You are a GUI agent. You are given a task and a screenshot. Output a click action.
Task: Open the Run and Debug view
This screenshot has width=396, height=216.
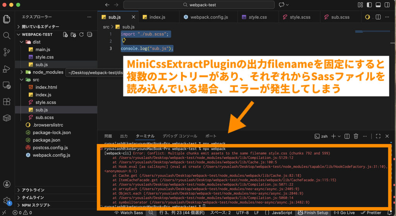pos(7,69)
